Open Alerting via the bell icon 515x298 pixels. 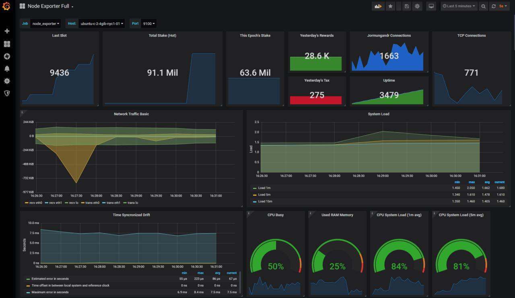[x=6, y=69]
